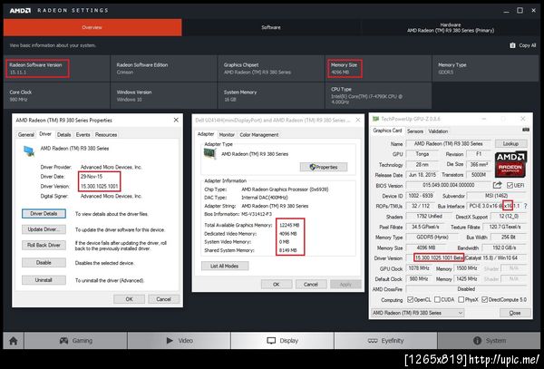Screen dimensions: 544x369
Task: Toggle the CUDA checkbox
Action: point(437,299)
